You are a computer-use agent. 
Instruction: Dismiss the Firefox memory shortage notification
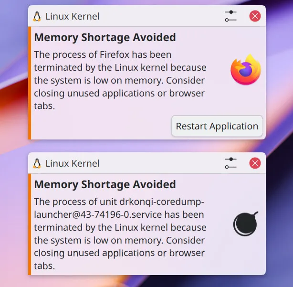pyautogui.click(x=255, y=16)
